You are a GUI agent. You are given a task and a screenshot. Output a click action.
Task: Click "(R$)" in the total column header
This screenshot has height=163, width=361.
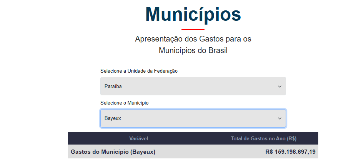click(291, 138)
